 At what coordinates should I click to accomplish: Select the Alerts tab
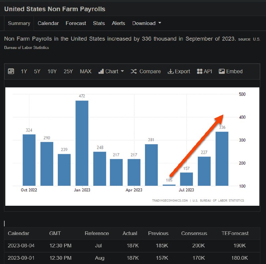pyautogui.click(x=118, y=23)
